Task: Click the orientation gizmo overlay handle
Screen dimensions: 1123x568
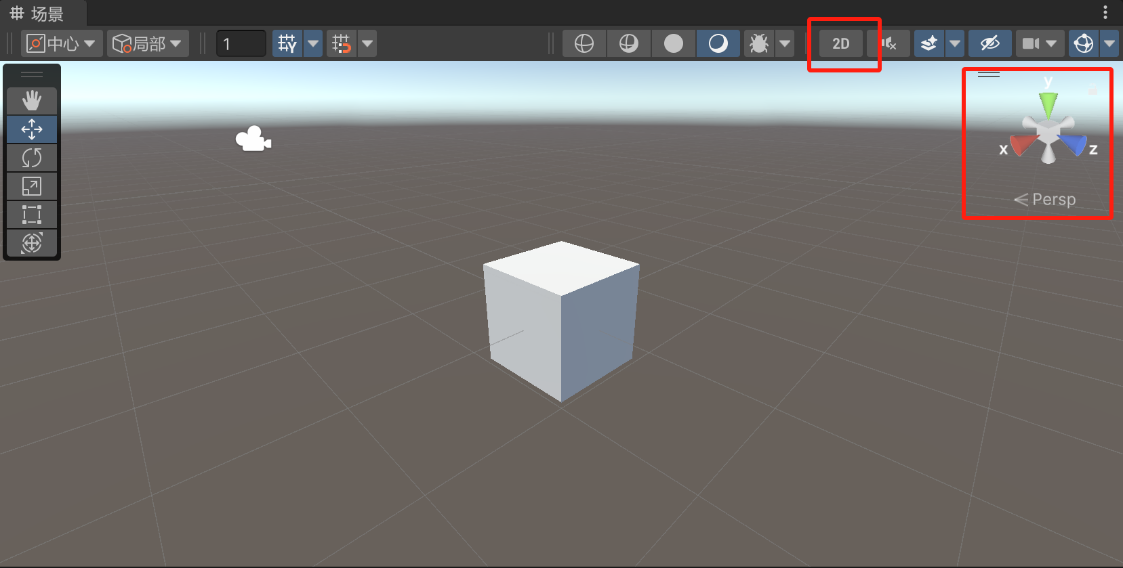Action: pyautogui.click(x=989, y=74)
